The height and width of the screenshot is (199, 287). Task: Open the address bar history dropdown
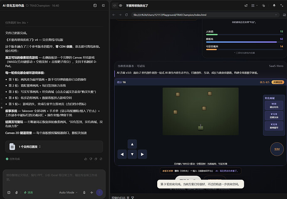pos(276,15)
